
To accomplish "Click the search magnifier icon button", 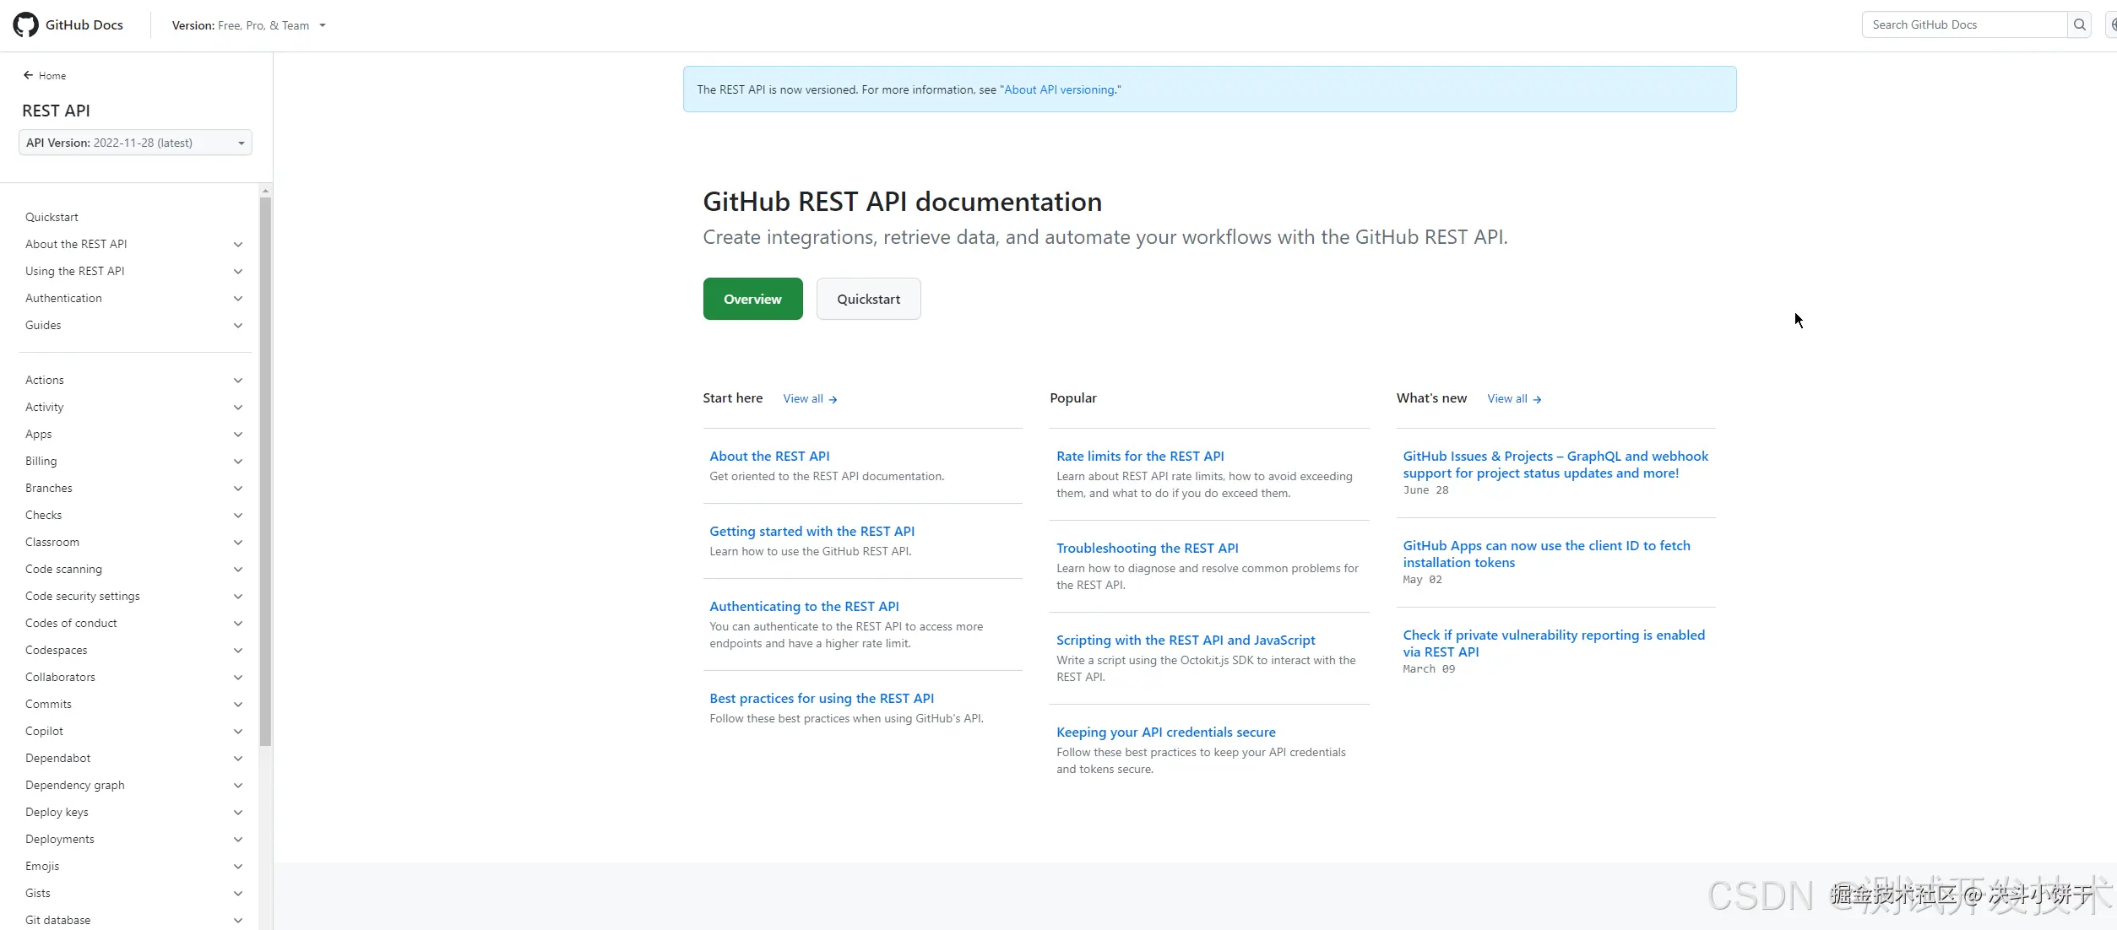I will pyautogui.click(x=2079, y=25).
